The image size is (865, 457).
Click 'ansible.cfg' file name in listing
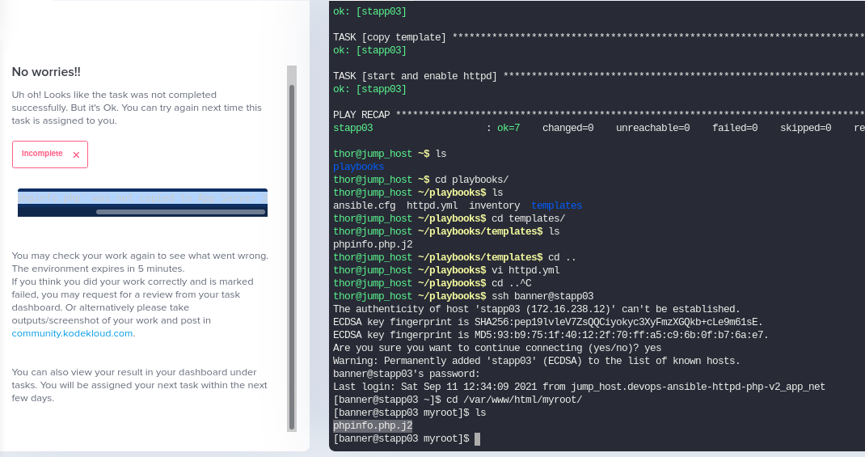coord(364,205)
